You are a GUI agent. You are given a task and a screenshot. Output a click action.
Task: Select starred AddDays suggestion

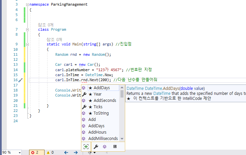[x=103, y=88]
